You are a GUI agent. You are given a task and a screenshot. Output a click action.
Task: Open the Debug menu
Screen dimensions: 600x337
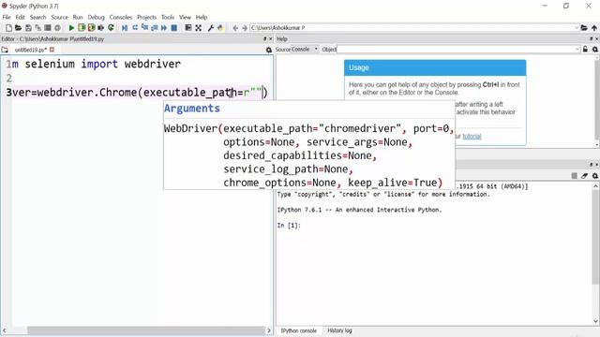point(96,17)
